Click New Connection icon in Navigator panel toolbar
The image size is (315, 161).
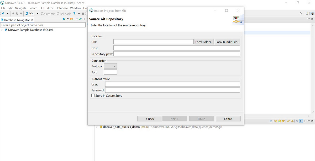pos(64,19)
